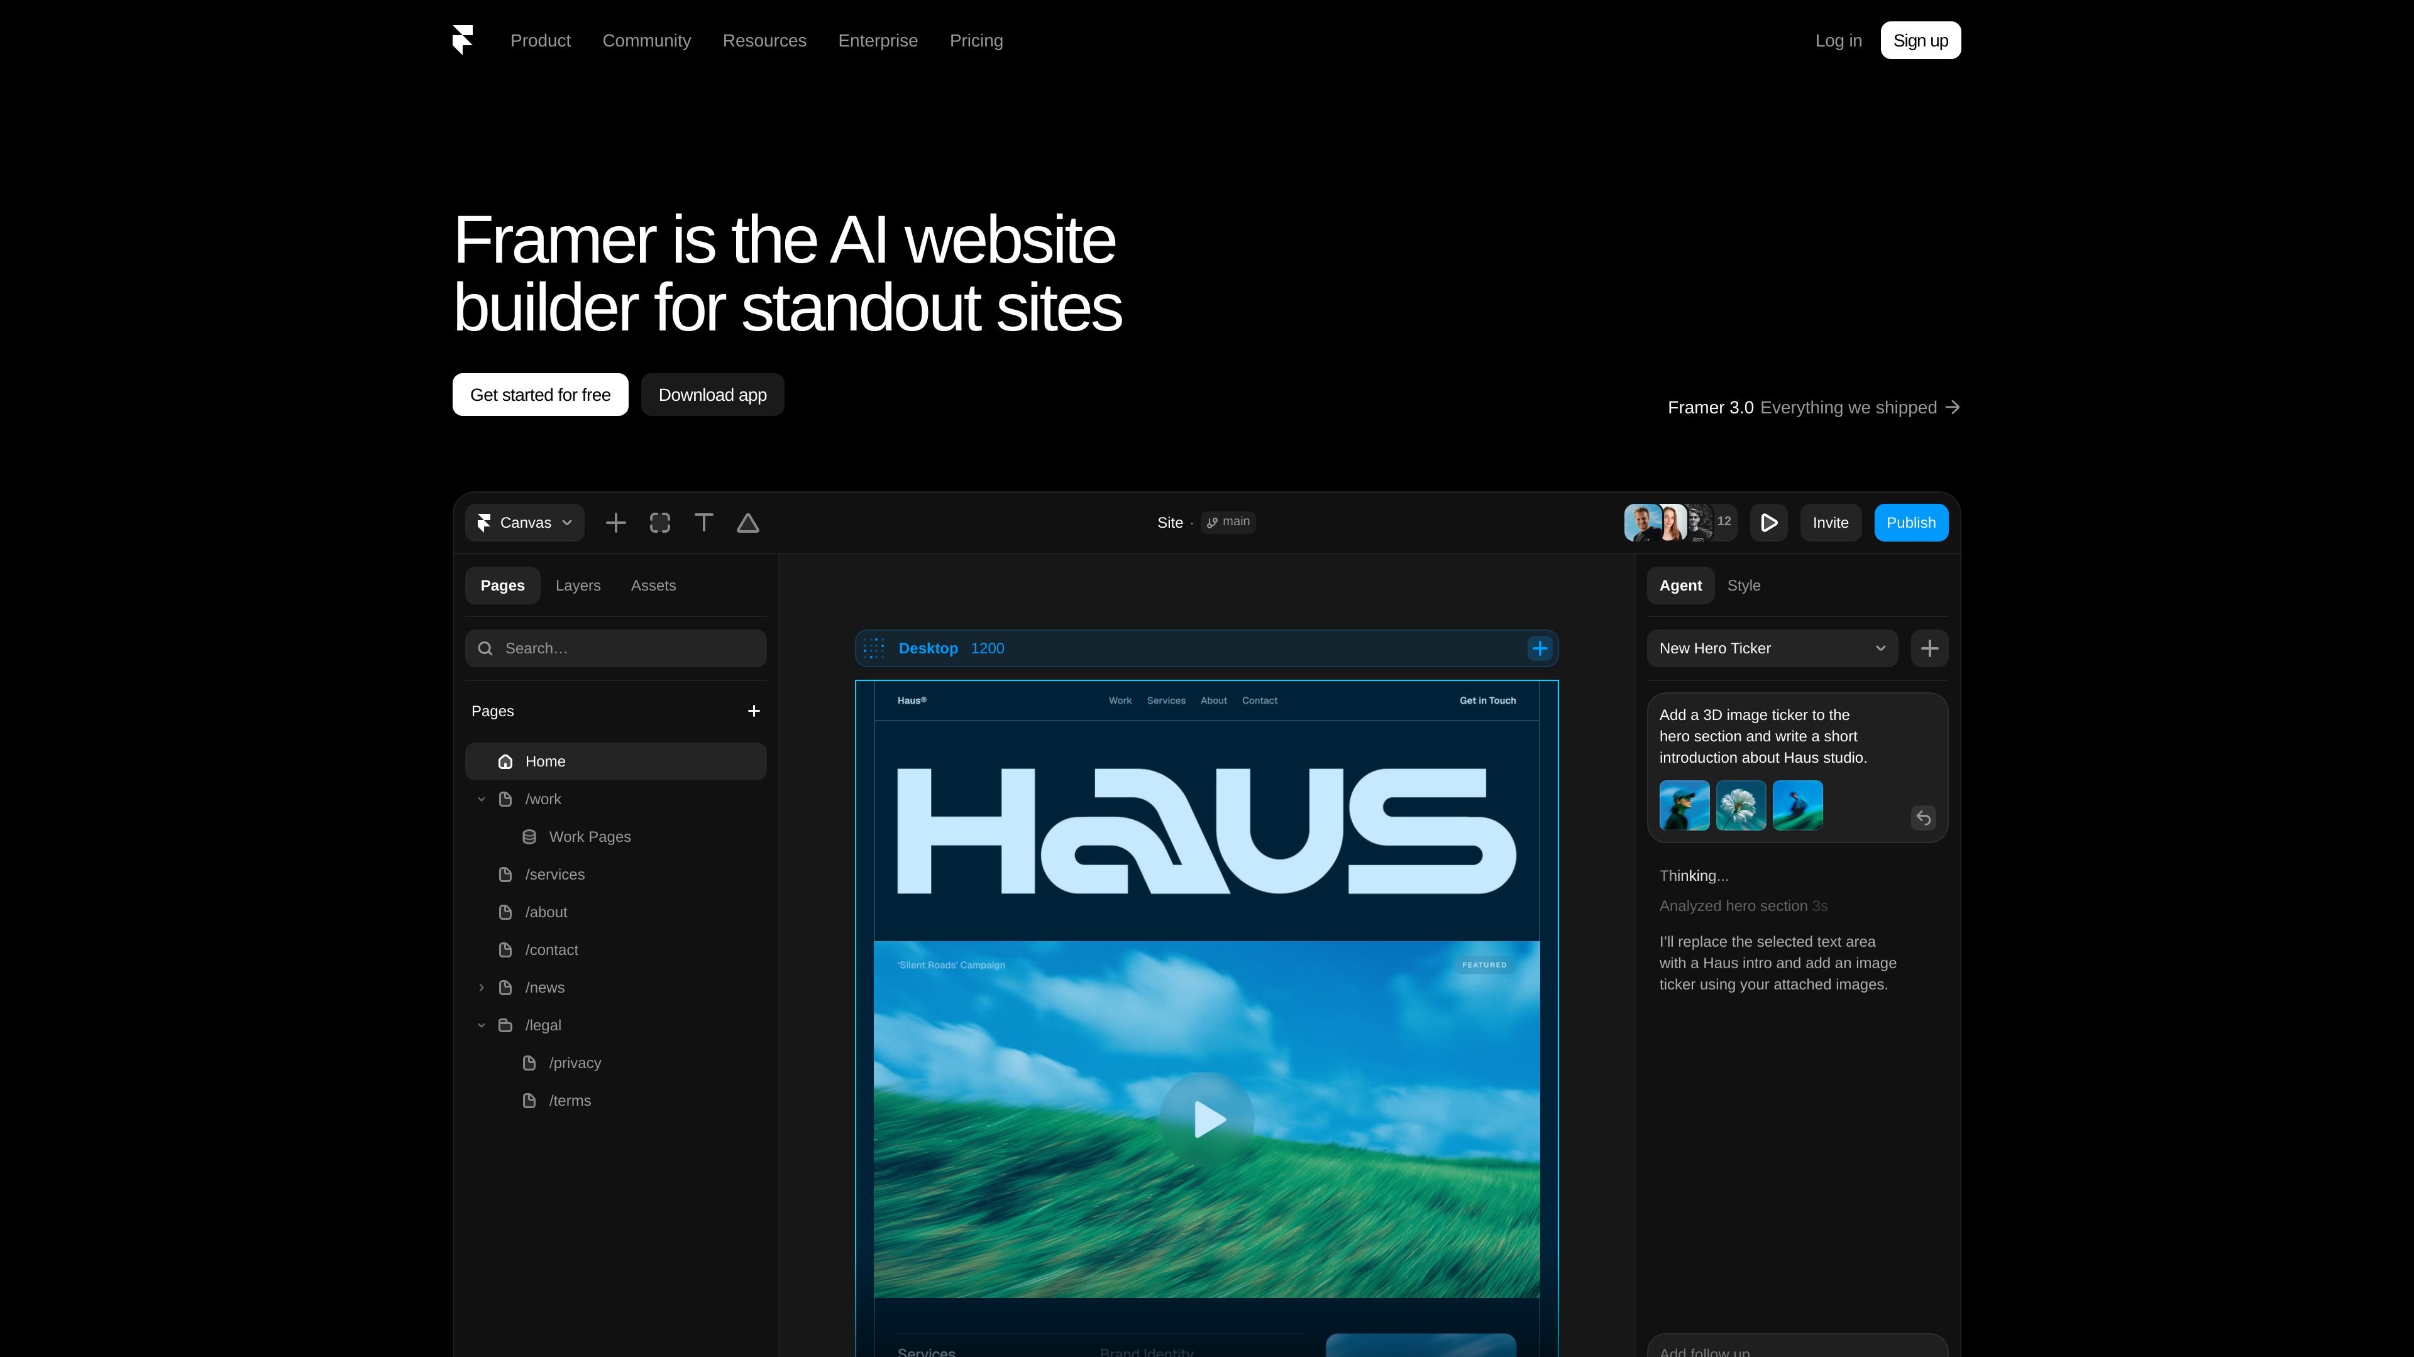The image size is (2414, 1357).
Task: Select the /contact page
Action: point(615,950)
